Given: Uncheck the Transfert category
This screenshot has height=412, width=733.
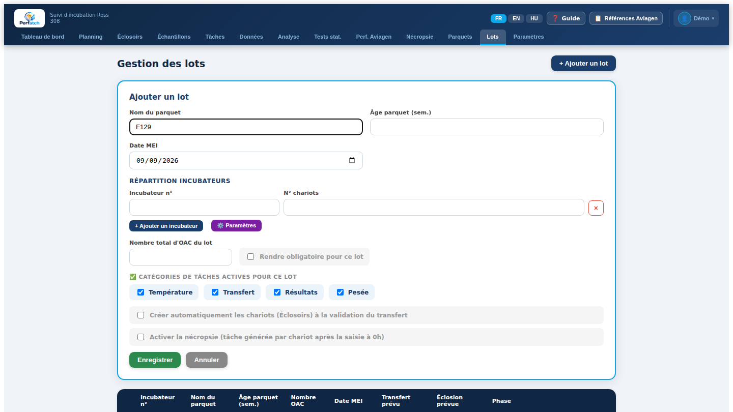Looking at the screenshot, I should pyautogui.click(x=215, y=292).
